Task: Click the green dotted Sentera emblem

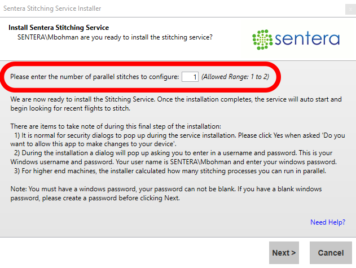Action: click(262, 38)
